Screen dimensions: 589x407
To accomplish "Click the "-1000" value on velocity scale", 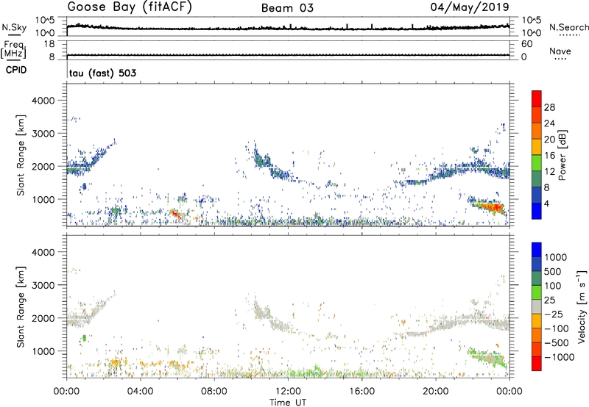I will coord(559,357).
